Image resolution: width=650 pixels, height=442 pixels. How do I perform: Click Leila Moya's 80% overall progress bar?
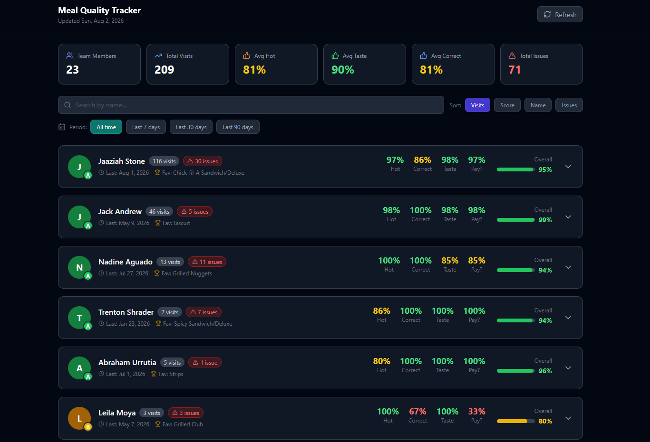coord(516,421)
